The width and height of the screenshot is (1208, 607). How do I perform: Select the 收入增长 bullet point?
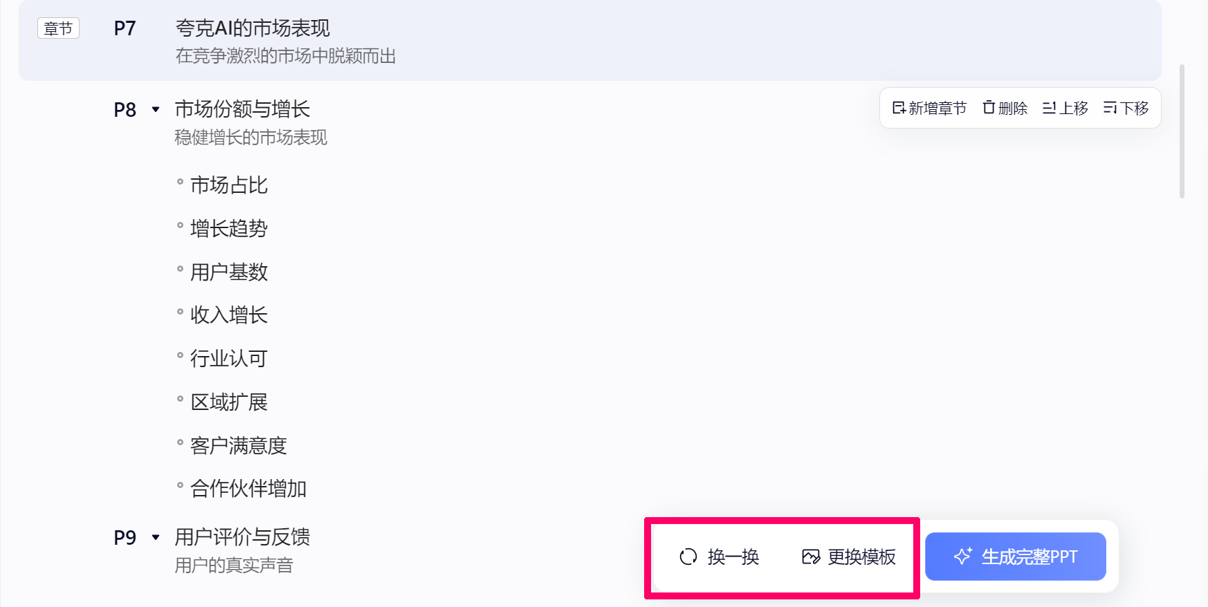coord(229,315)
